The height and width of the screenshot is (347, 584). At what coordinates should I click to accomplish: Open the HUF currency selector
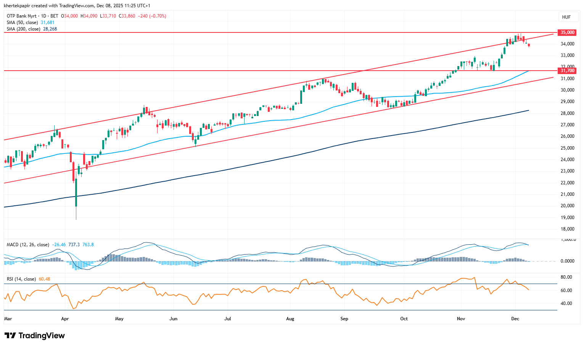(566, 17)
